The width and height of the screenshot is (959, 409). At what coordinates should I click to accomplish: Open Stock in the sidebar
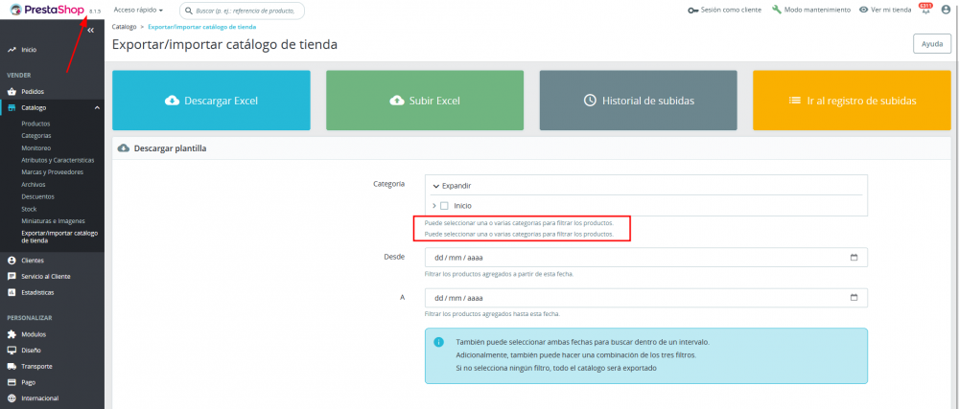29,209
